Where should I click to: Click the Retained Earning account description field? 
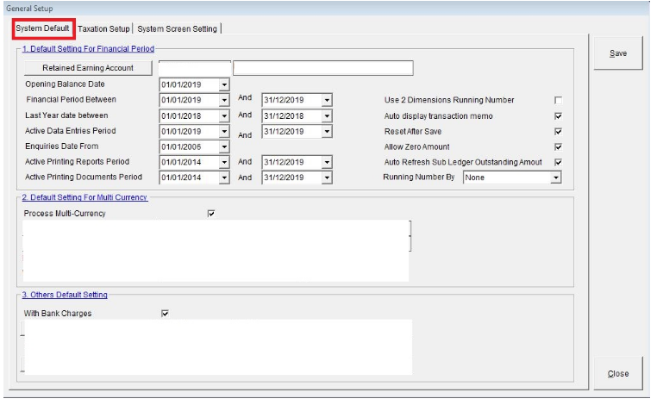322,68
